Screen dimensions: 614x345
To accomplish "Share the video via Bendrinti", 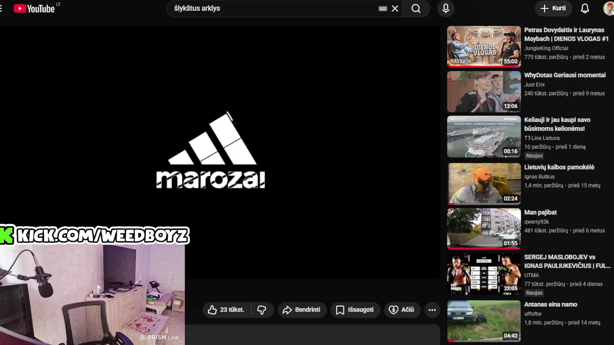I will 302,310.
